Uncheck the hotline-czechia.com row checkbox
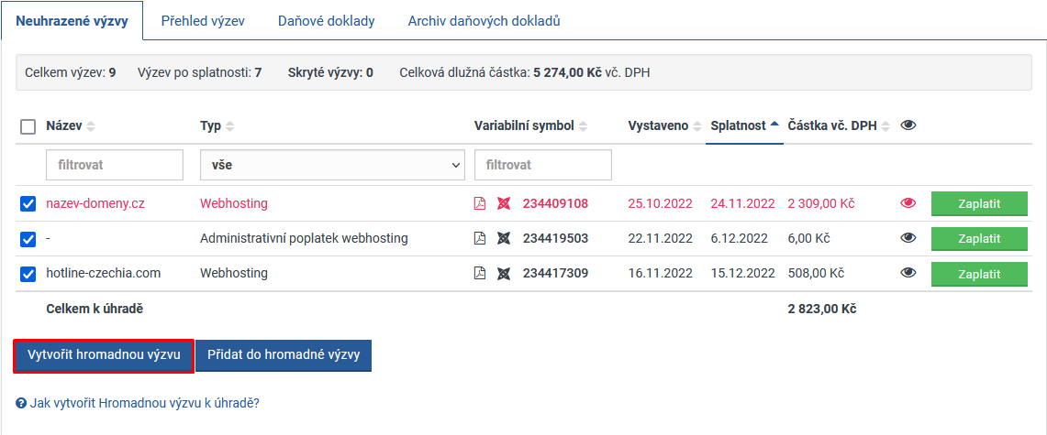 click(28, 274)
